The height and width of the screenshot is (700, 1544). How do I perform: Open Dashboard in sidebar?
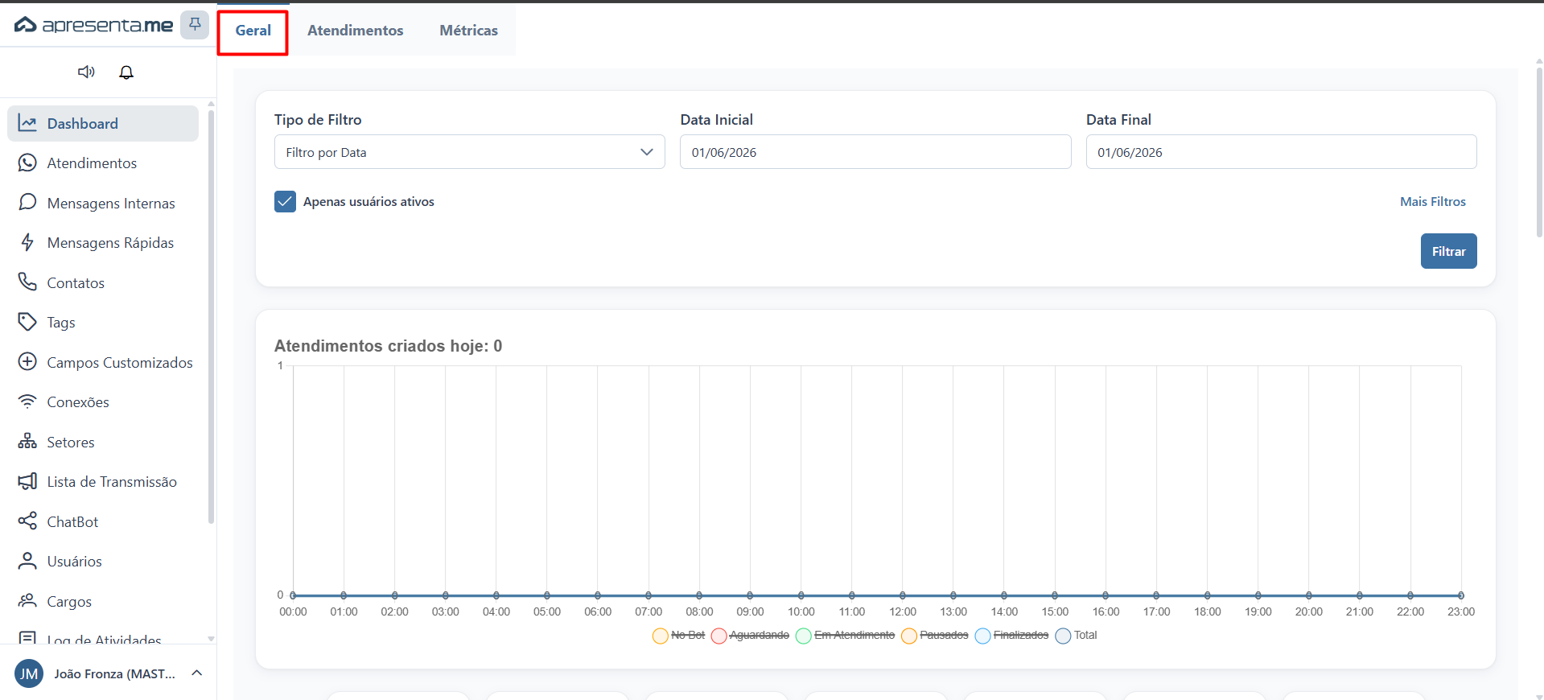tap(103, 123)
